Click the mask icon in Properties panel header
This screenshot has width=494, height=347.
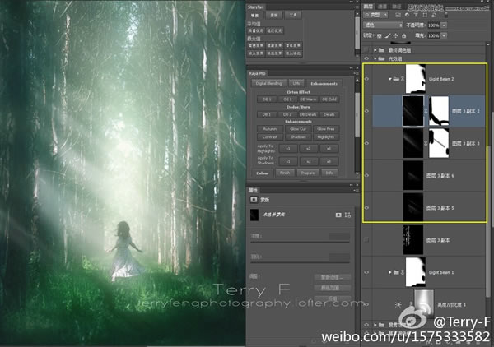click(x=254, y=200)
